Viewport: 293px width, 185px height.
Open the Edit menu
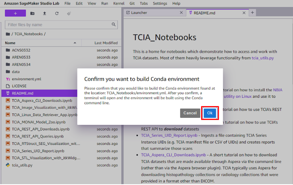(79, 3)
